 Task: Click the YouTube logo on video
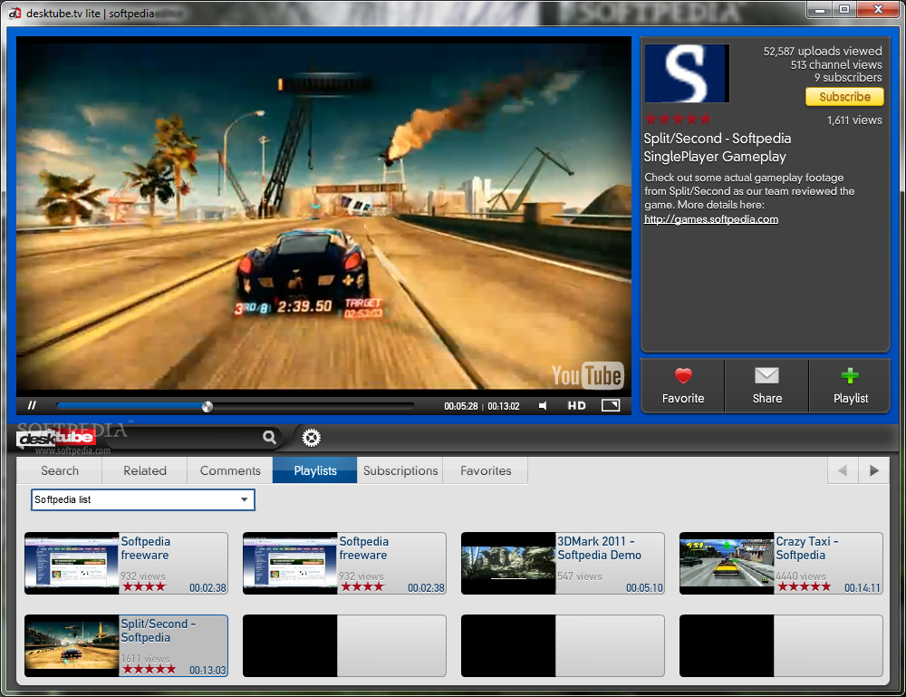[586, 375]
